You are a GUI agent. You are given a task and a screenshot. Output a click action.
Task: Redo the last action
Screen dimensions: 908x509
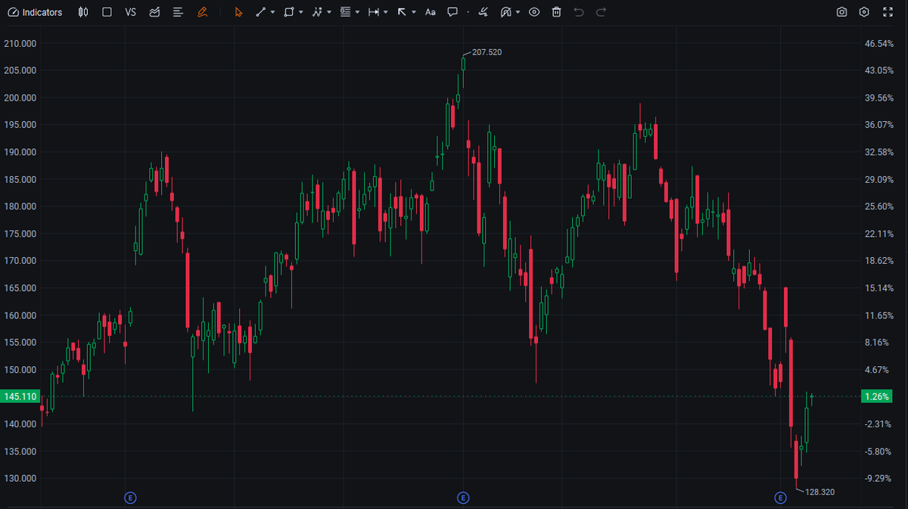pos(601,12)
